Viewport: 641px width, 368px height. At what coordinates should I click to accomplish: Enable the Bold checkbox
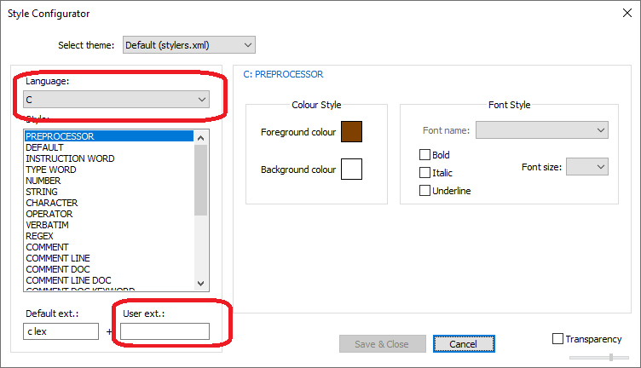pos(424,155)
